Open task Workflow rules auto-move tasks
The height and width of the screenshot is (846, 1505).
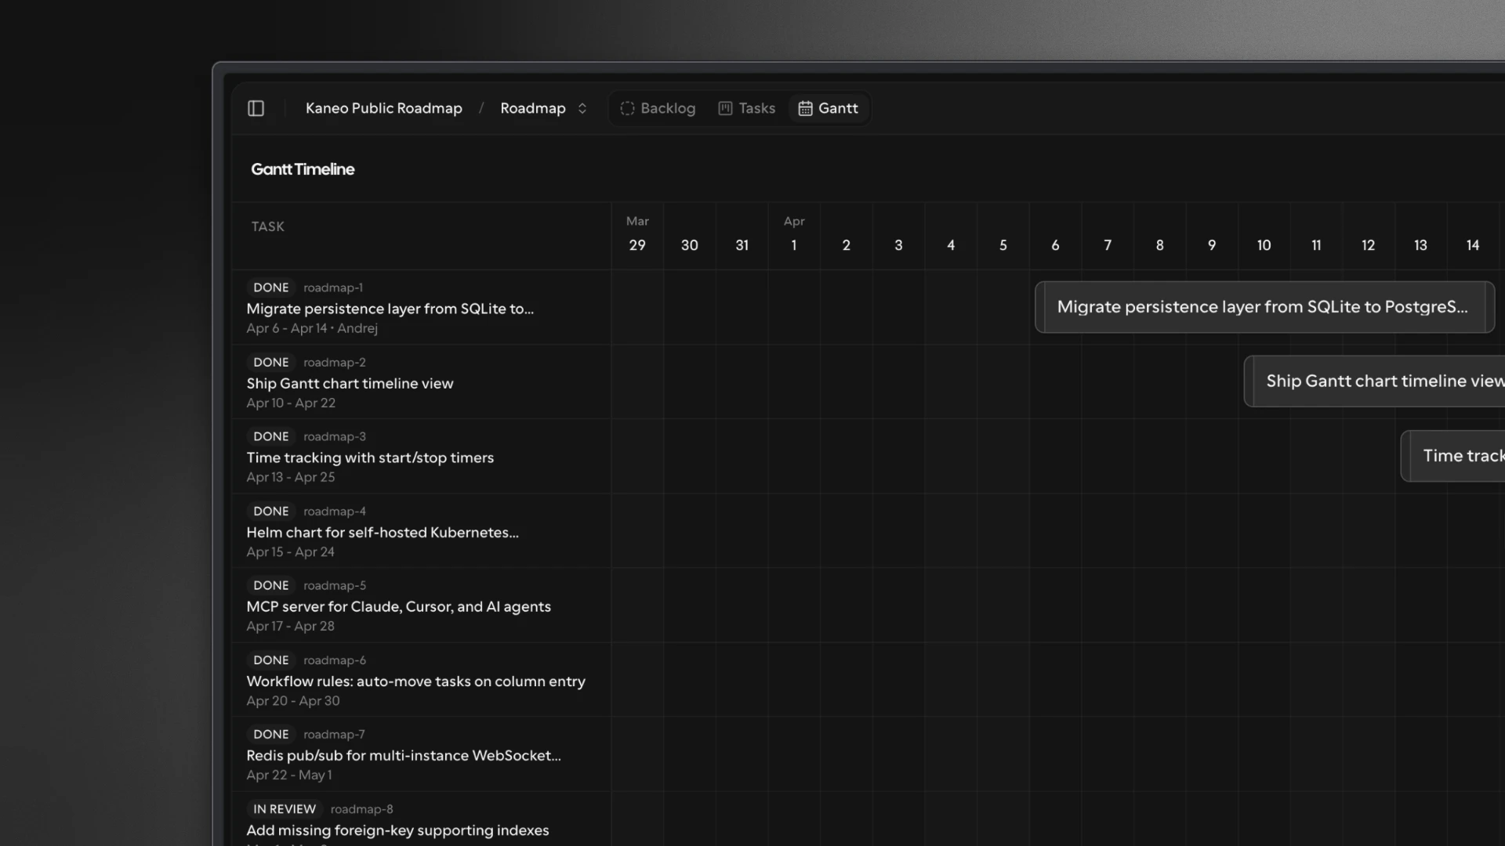(415, 681)
